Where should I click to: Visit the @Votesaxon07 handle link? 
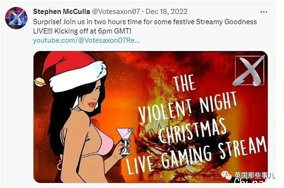(x=116, y=12)
